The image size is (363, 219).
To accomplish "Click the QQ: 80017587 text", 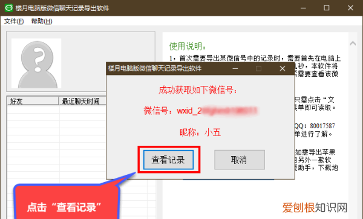I will click(x=315, y=126).
